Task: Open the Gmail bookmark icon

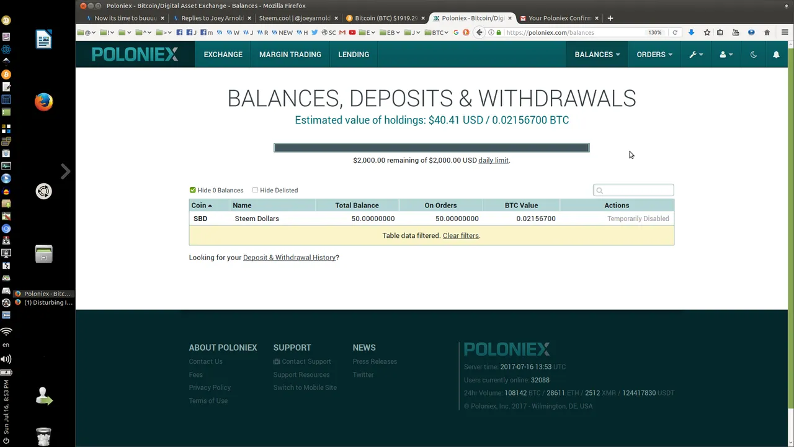Action: (x=342, y=32)
